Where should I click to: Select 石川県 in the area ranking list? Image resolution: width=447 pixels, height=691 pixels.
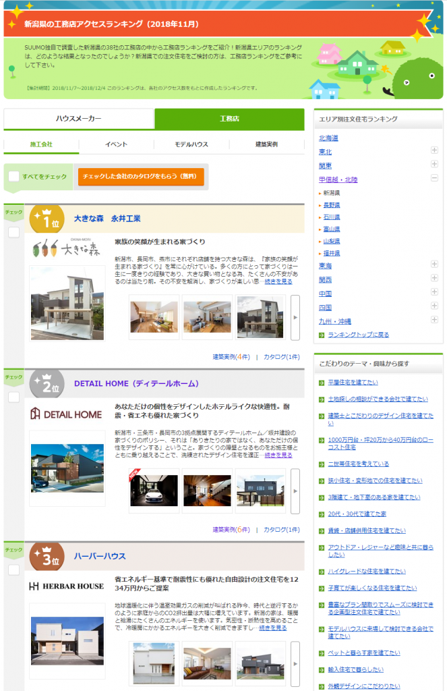[x=331, y=217]
